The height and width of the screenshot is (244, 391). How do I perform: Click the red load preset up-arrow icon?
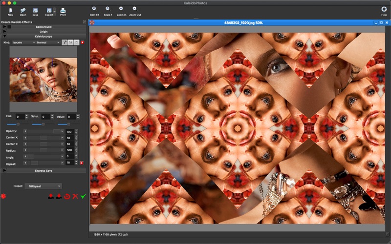51,197
